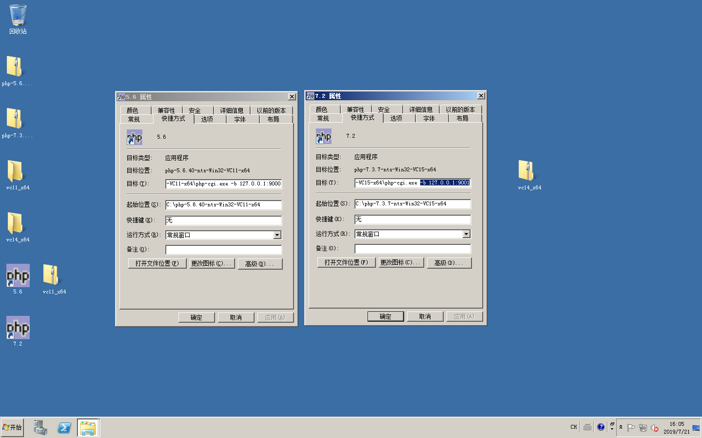Open Server Manager from the taskbar
Viewport: 702px width, 438px height.
40,428
